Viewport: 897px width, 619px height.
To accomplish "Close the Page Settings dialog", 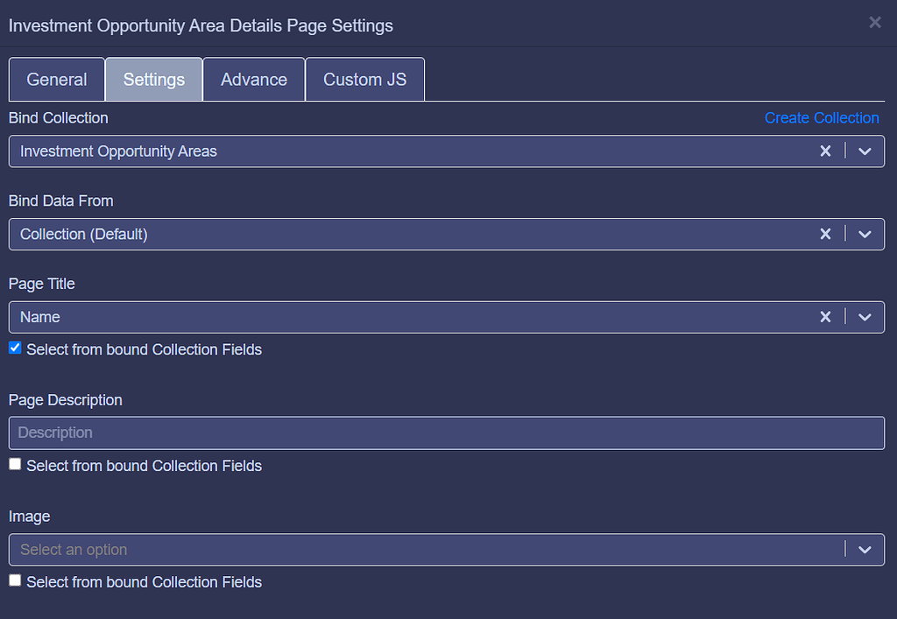I will [874, 23].
